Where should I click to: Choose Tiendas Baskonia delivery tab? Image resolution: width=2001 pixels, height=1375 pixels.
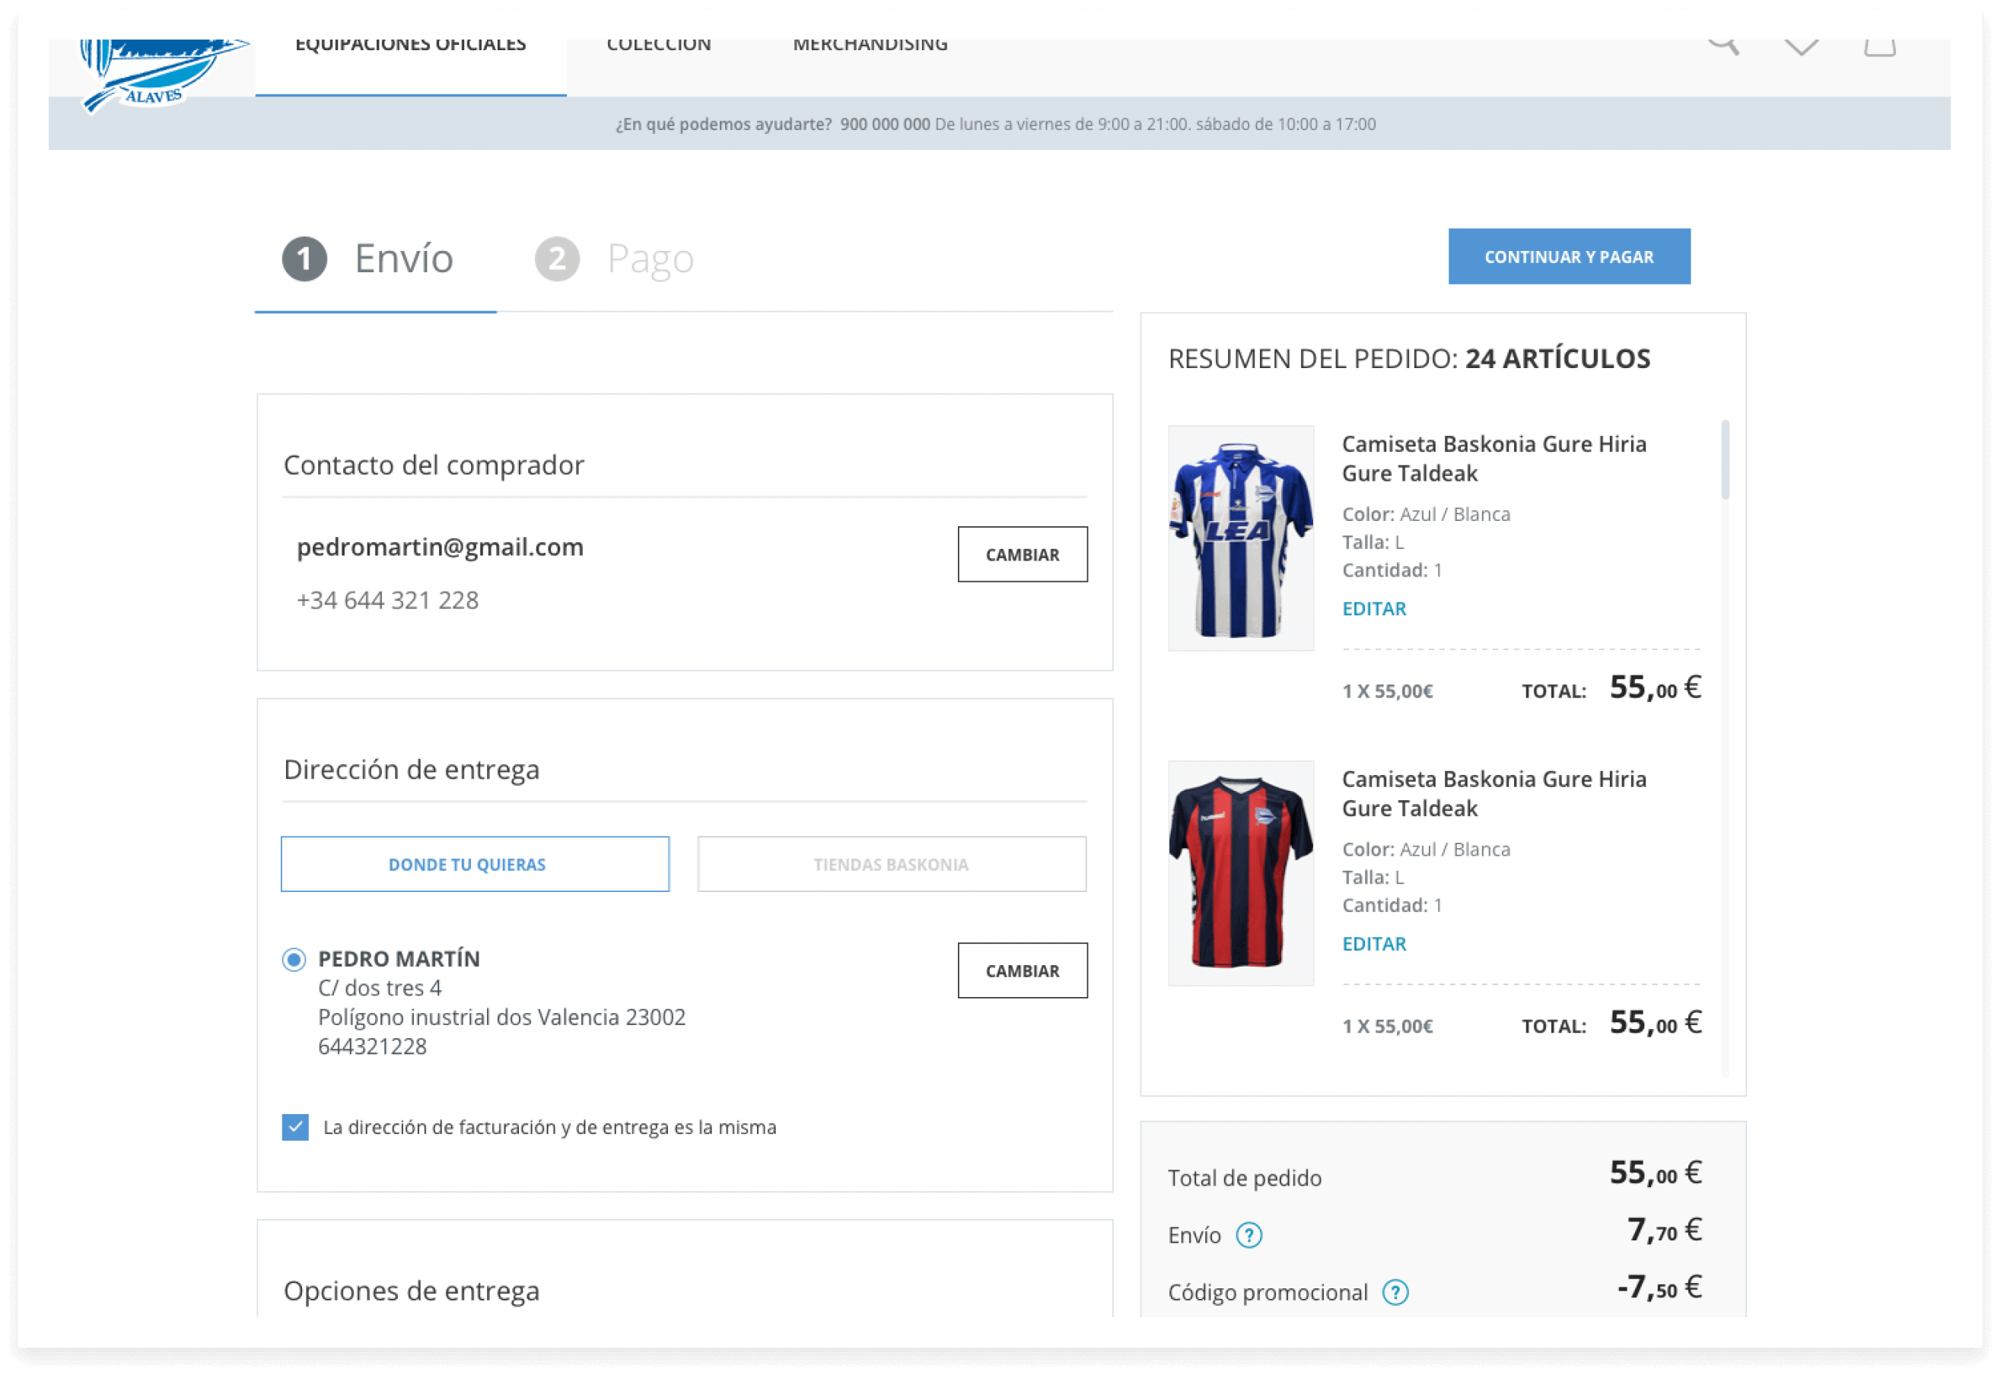(x=891, y=863)
